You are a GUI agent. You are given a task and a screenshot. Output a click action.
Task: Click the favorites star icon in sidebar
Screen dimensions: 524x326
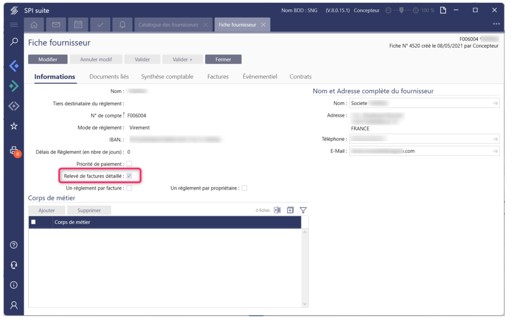pyautogui.click(x=14, y=126)
